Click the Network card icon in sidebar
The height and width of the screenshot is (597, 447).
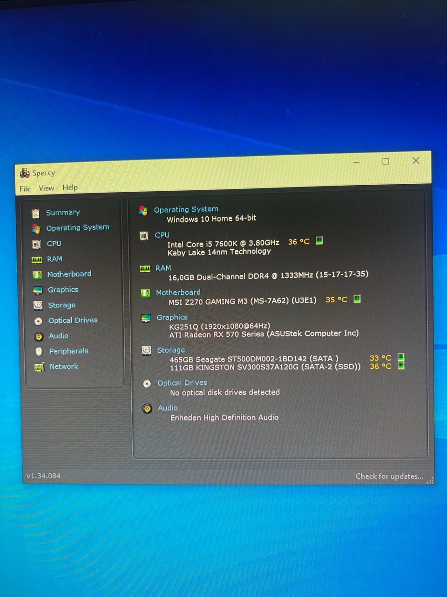coord(39,367)
